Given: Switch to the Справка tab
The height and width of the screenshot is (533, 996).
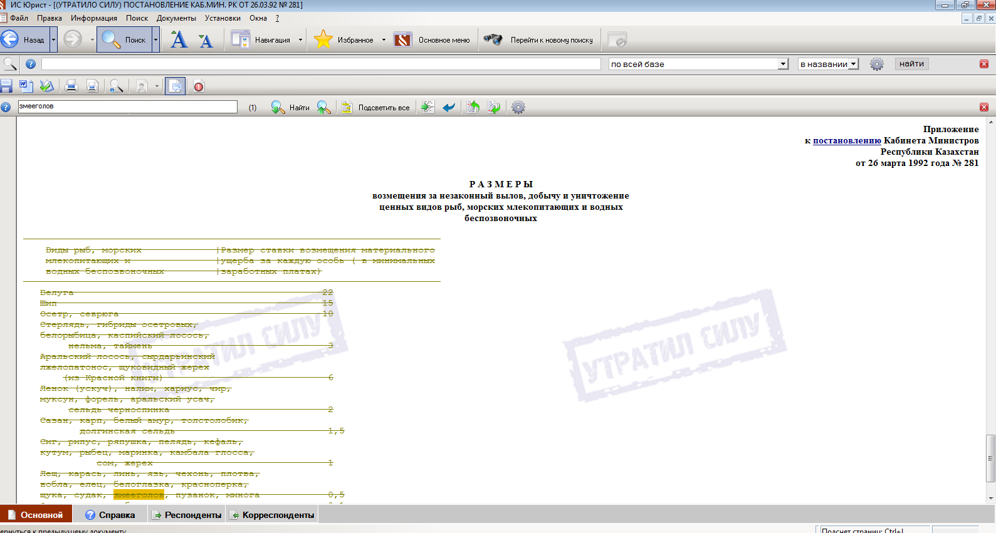Looking at the screenshot, I should 110,515.
